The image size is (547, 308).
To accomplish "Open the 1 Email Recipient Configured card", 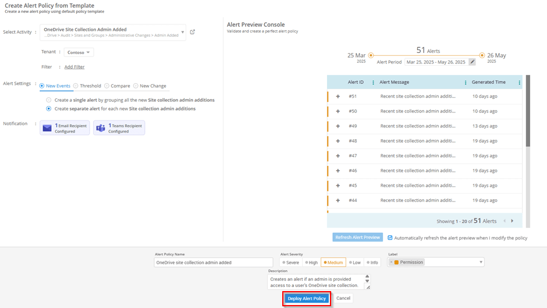I will click(x=65, y=128).
